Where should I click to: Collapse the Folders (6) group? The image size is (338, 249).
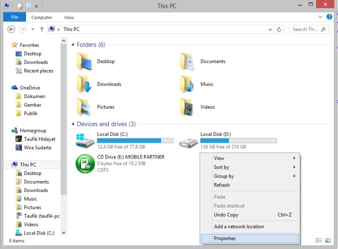click(x=73, y=44)
